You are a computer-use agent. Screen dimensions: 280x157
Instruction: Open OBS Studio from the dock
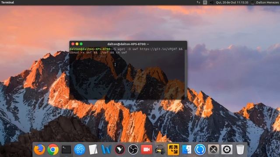point(133,149)
